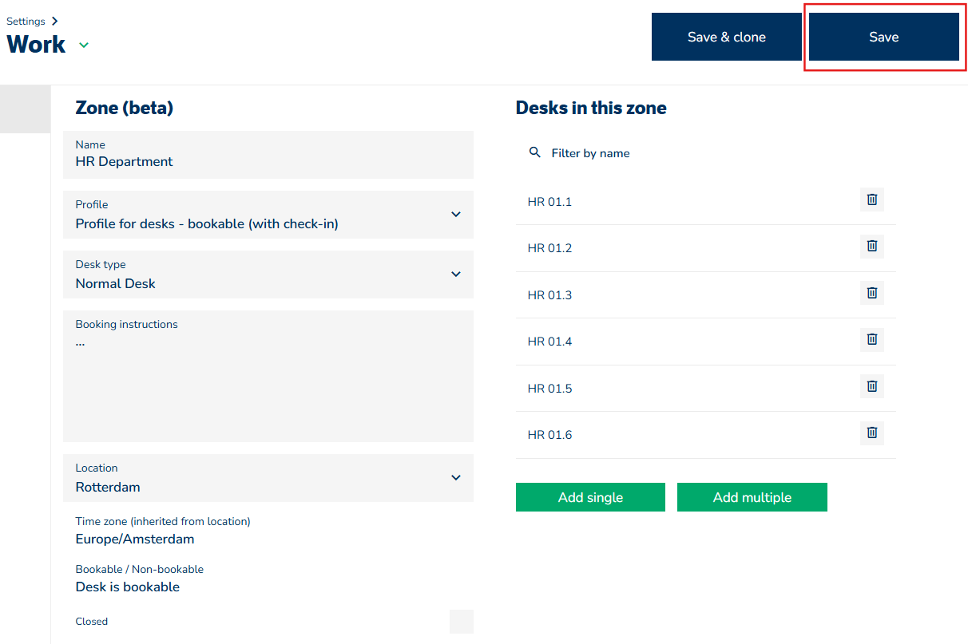Click the Add single button
The height and width of the screenshot is (644, 968).
point(590,497)
